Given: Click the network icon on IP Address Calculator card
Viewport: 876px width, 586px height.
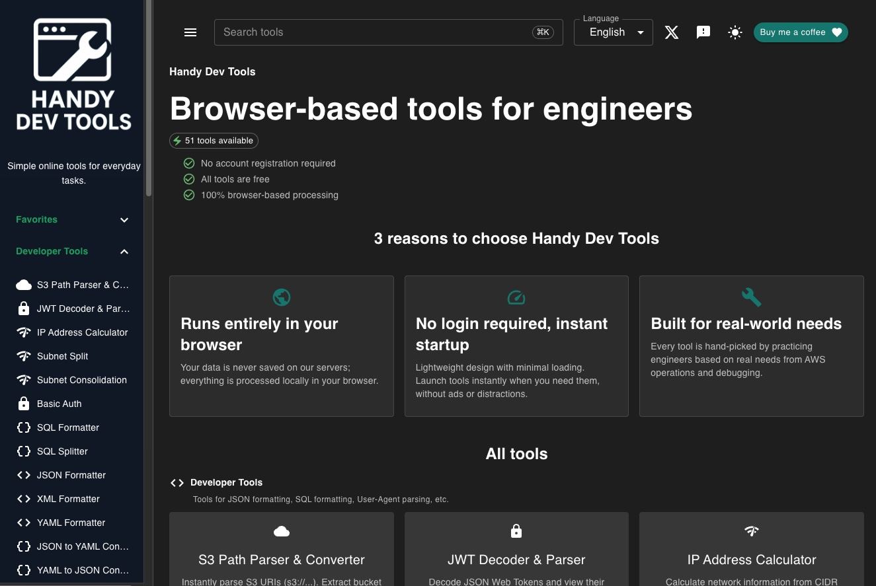Looking at the screenshot, I should (x=751, y=531).
